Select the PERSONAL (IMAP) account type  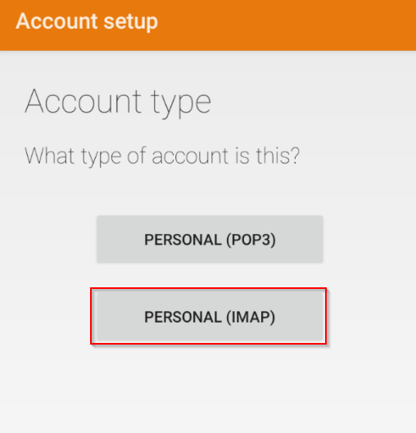[x=210, y=316]
